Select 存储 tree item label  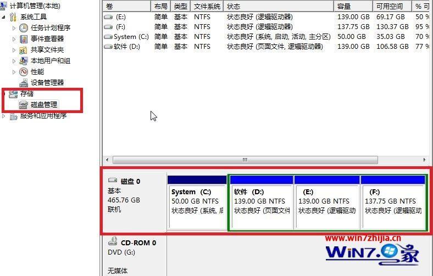tap(27, 94)
